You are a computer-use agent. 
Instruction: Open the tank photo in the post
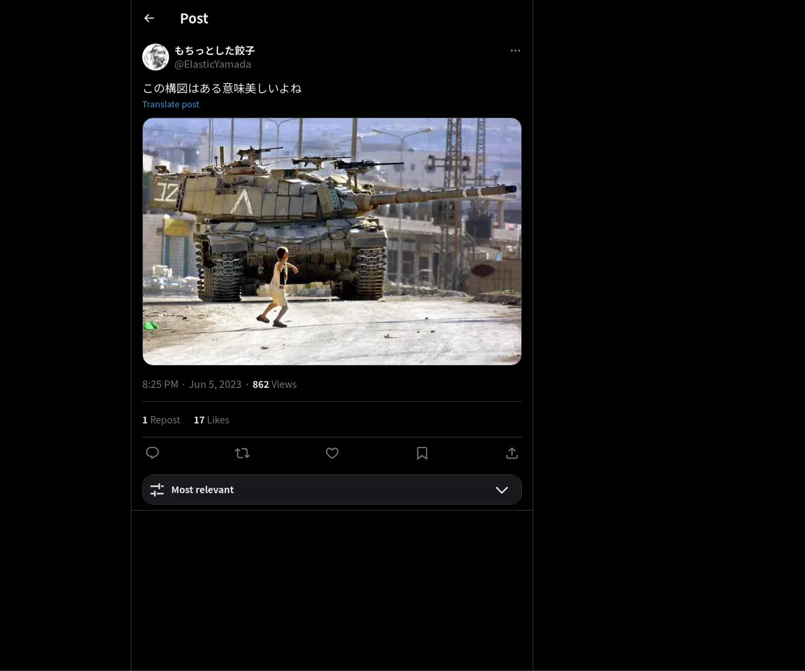point(332,242)
